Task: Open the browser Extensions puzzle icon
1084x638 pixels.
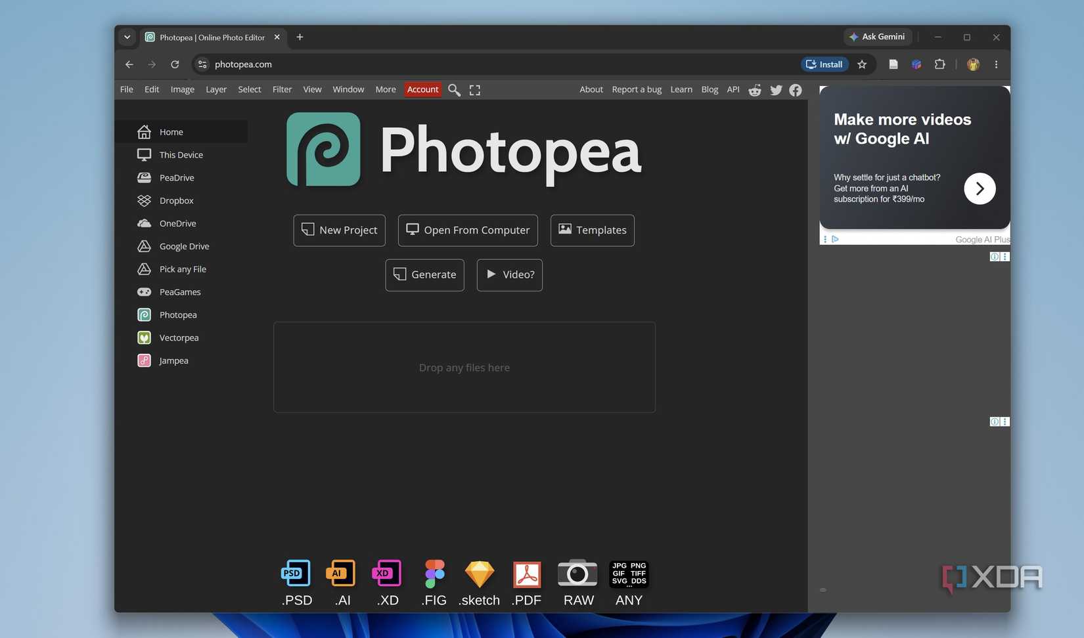Action: pyautogui.click(x=940, y=64)
